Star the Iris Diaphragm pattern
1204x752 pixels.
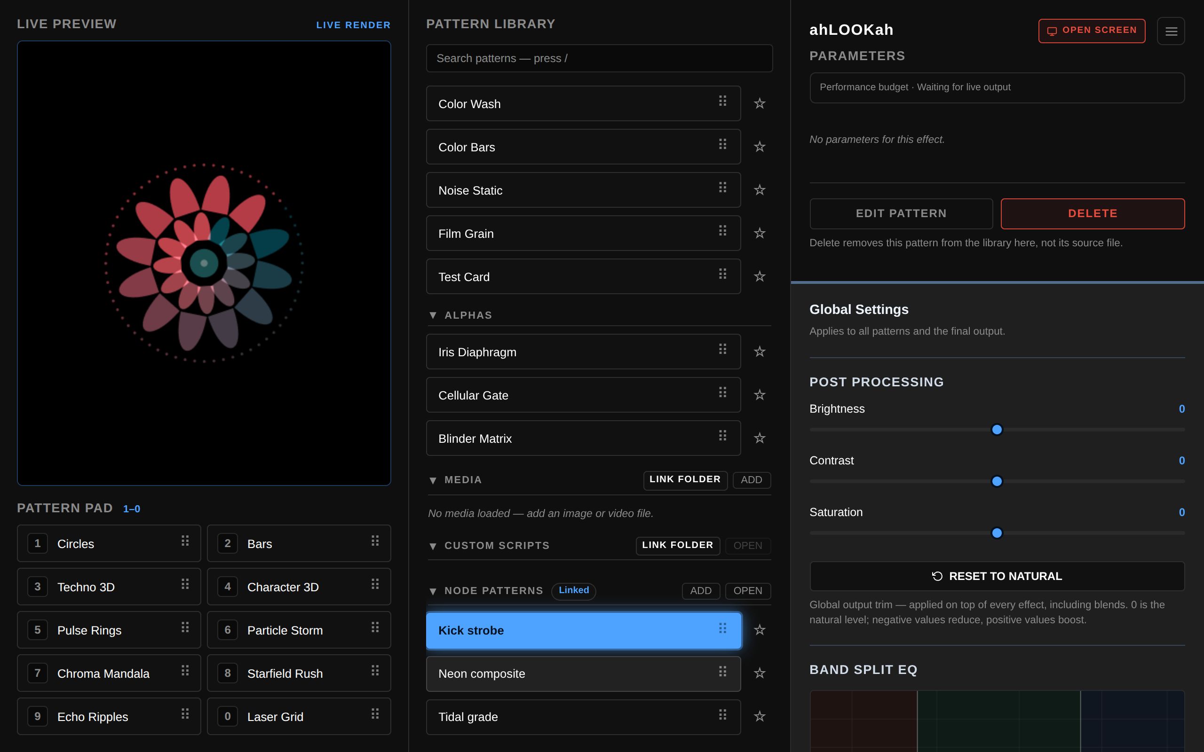tap(759, 352)
